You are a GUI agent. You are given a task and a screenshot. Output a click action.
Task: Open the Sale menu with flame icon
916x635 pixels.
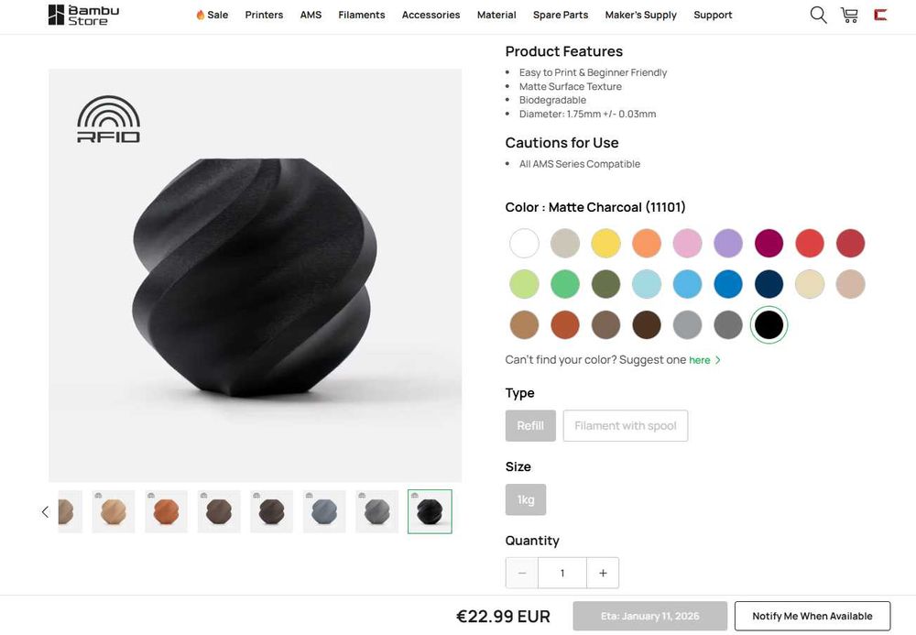[212, 15]
